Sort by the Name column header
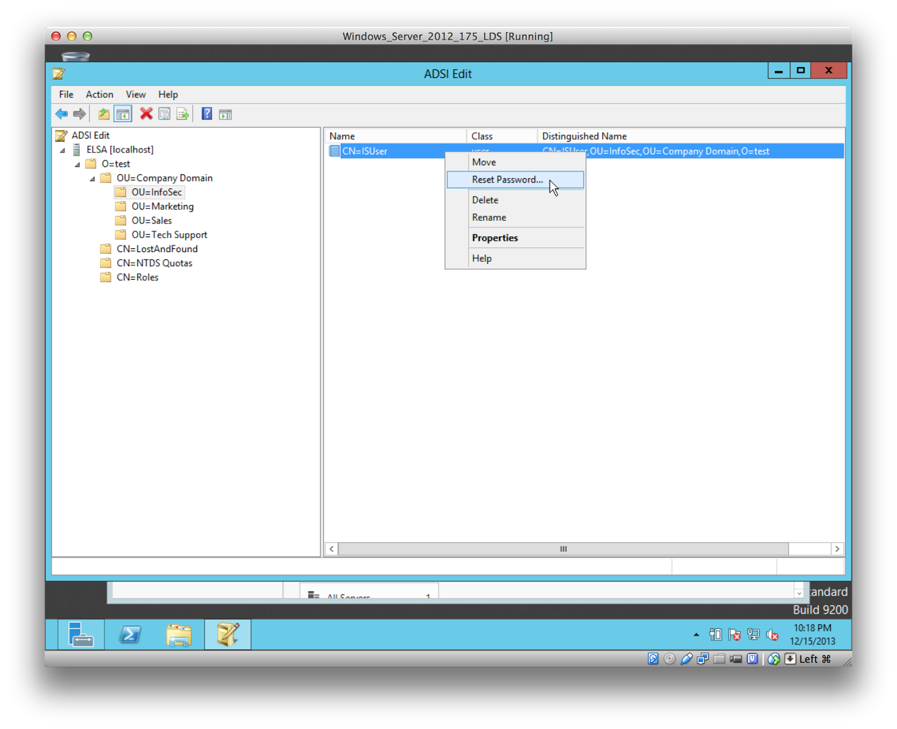897x729 pixels. [x=395, y=136]
